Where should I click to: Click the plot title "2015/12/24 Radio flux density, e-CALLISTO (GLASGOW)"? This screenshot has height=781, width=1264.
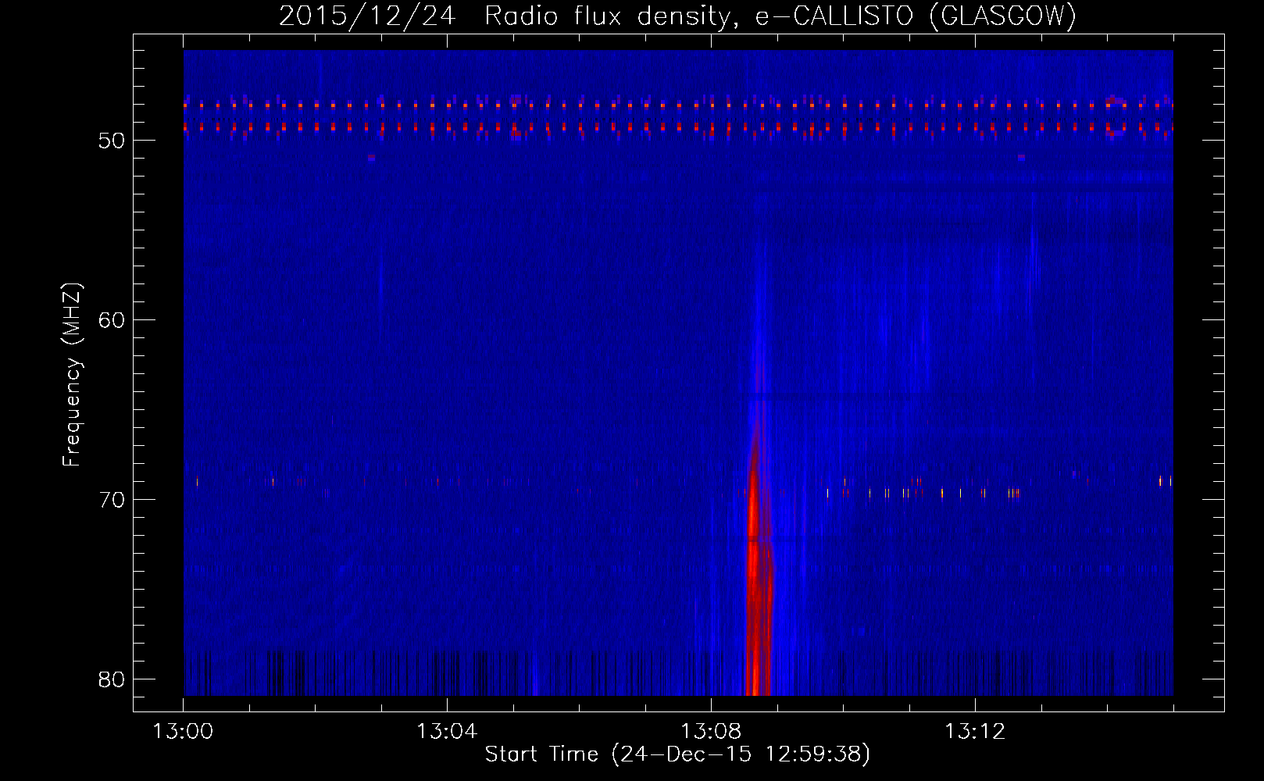click(677, 16)
